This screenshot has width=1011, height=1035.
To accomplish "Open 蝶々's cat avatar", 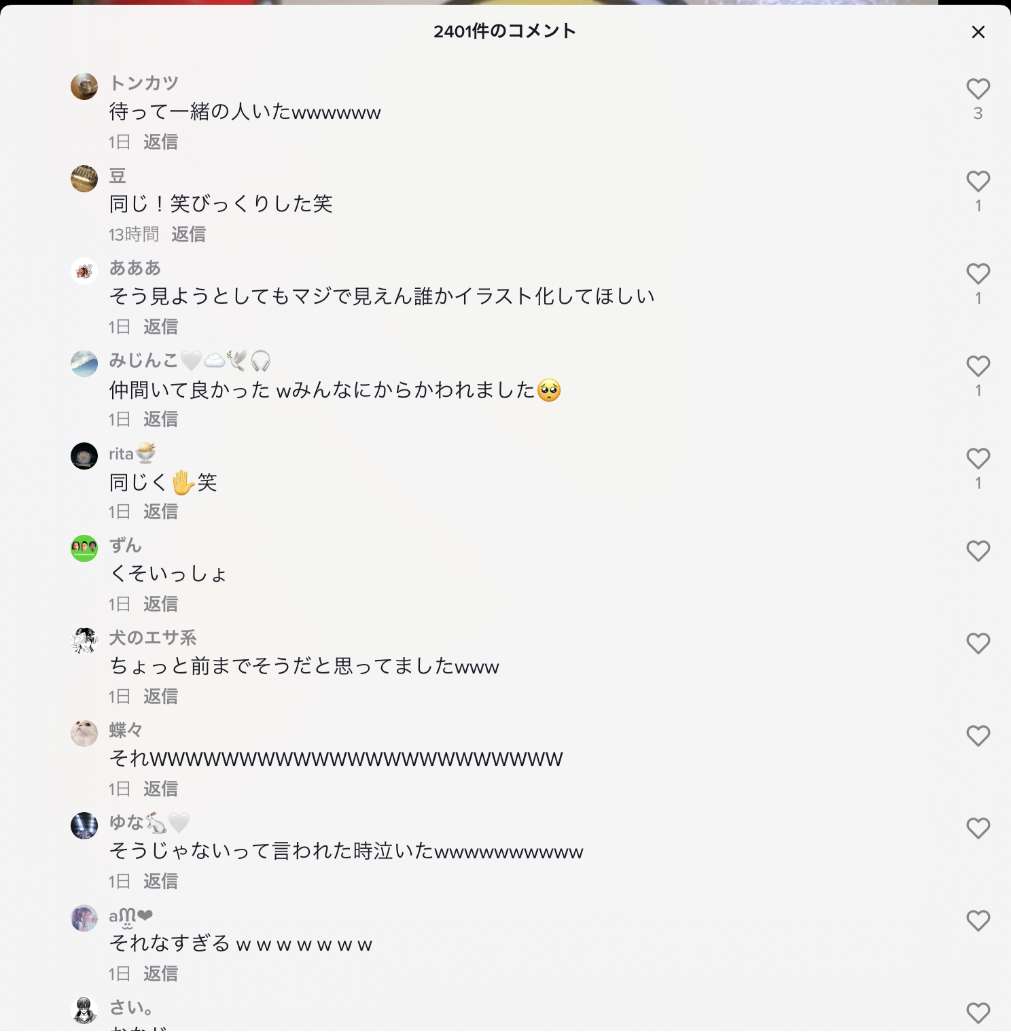I will (x=84, y=733).
